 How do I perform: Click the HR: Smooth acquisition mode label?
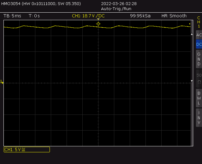tap(174, 16)
